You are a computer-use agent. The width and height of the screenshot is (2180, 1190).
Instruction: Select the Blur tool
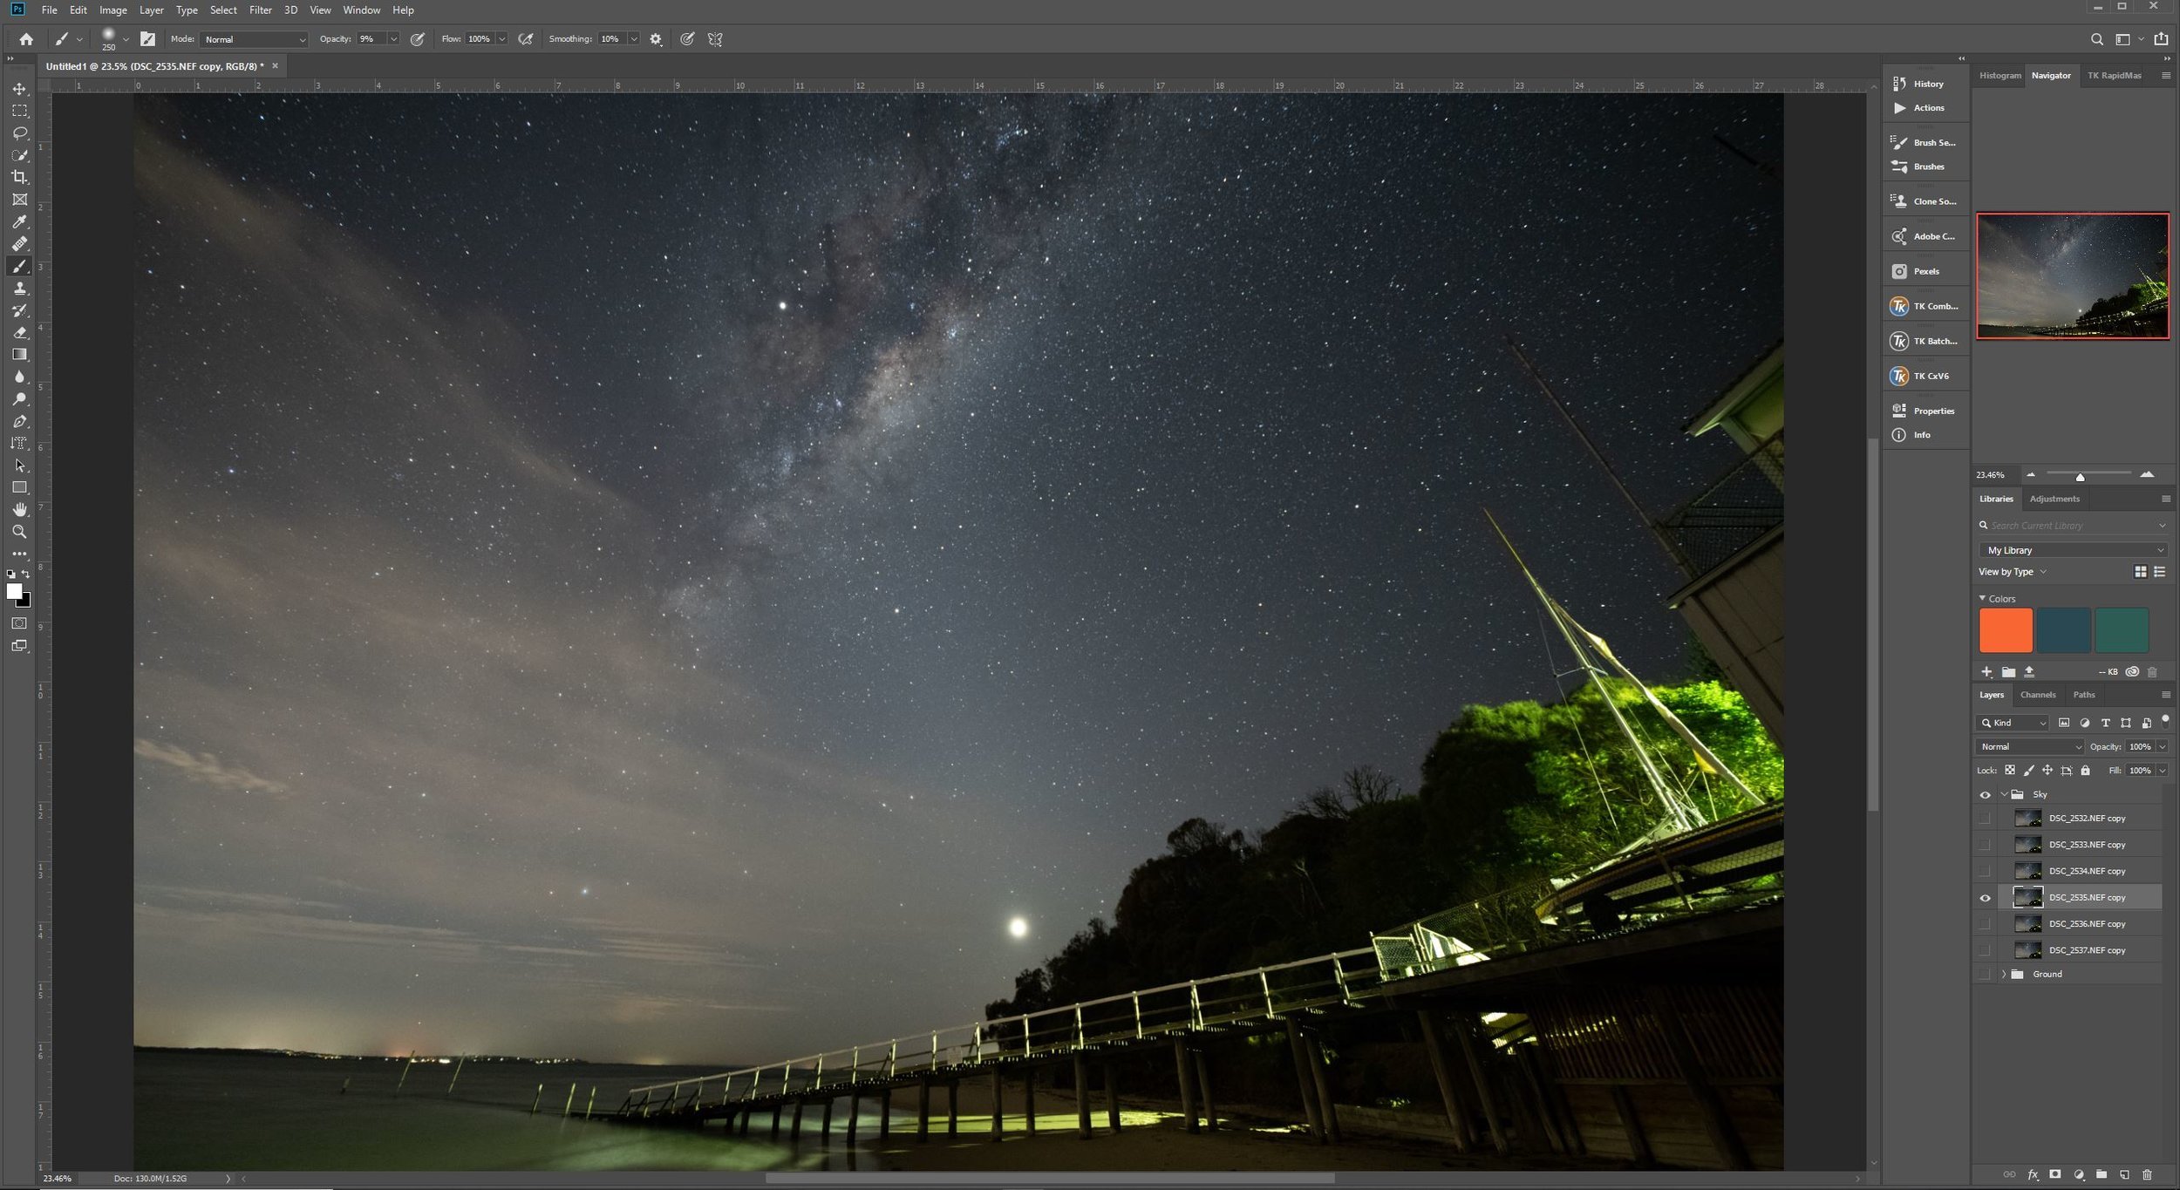pos(19,377)
